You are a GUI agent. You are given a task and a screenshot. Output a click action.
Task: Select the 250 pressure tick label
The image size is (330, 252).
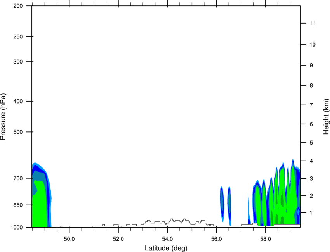(18, 36)
